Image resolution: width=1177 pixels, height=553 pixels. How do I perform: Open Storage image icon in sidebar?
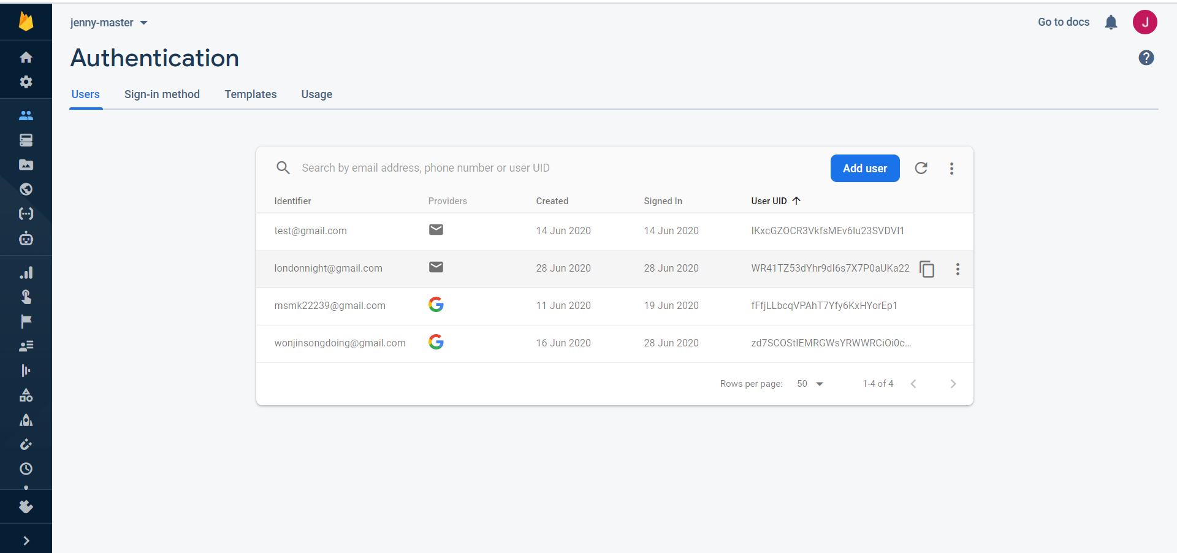point(26,164)
